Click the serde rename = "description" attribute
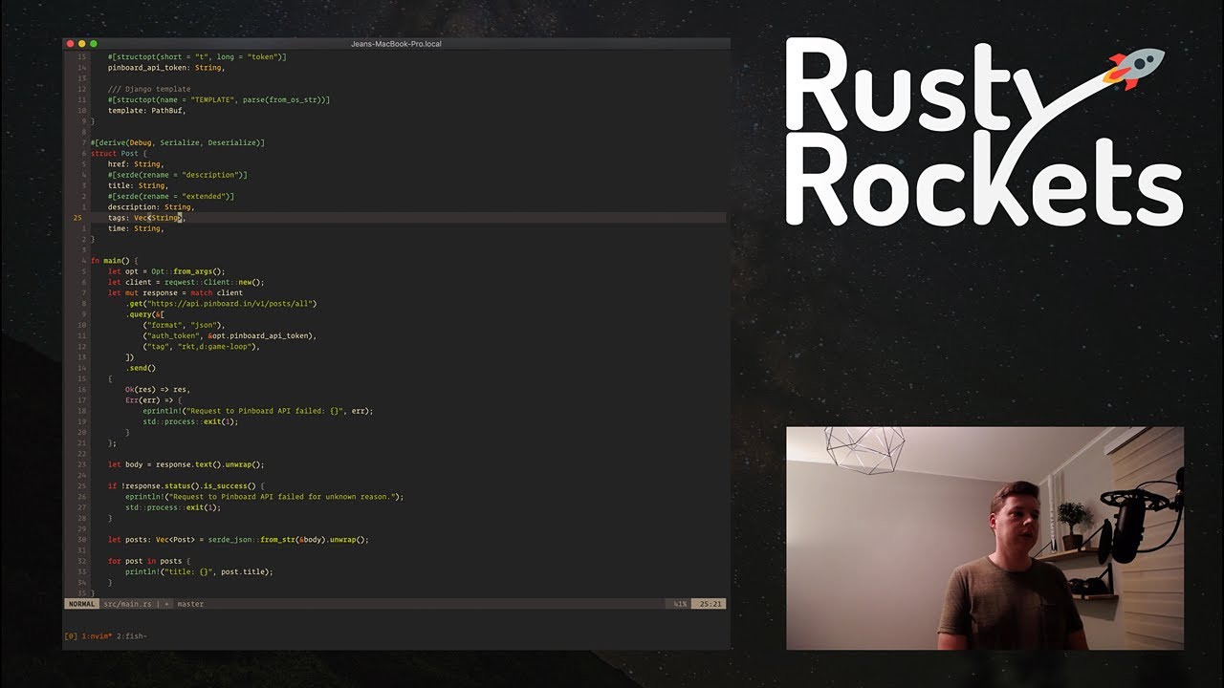The image size is (1224, 688). pyautogui.click(x=178, y=175)
